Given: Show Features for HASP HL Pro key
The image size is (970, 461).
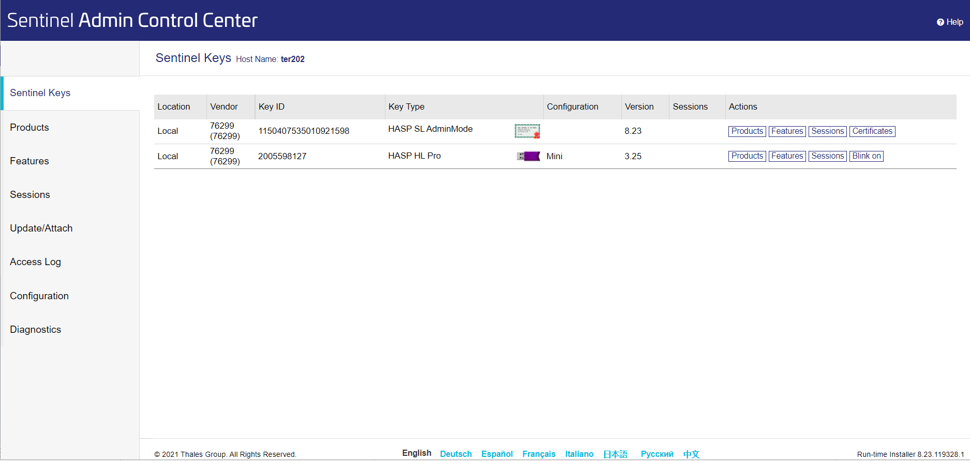Looking at the screenshot, I should pyautogui.click(x=787, y=156).
